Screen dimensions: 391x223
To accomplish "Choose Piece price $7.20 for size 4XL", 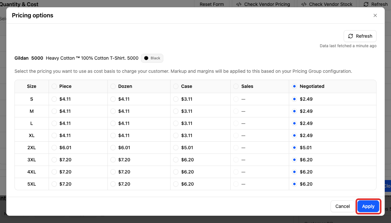I will pyautogui.click(x=54, y=172).
